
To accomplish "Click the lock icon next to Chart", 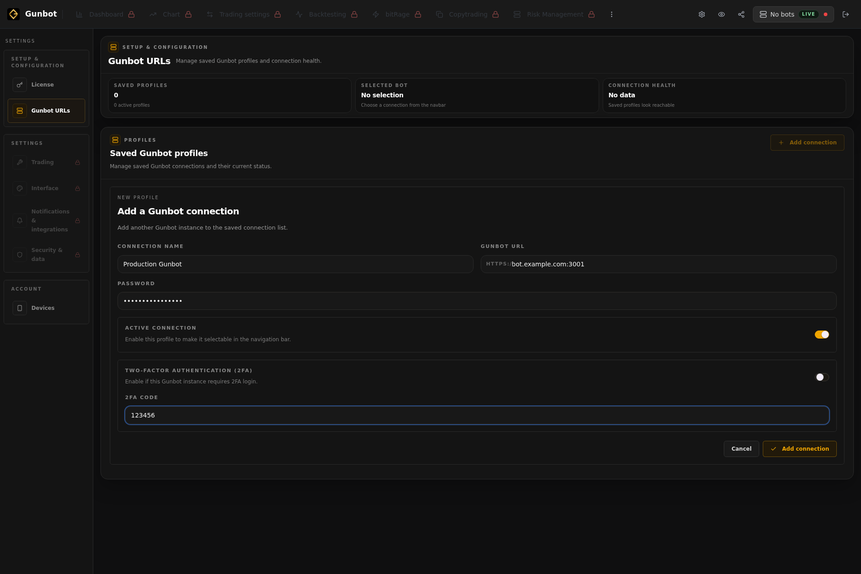I will click(x=188, y=14).
